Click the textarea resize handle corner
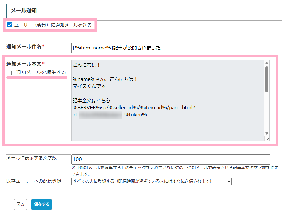The image size is (292, 217). pyautogui.click(x=267, y=138)
